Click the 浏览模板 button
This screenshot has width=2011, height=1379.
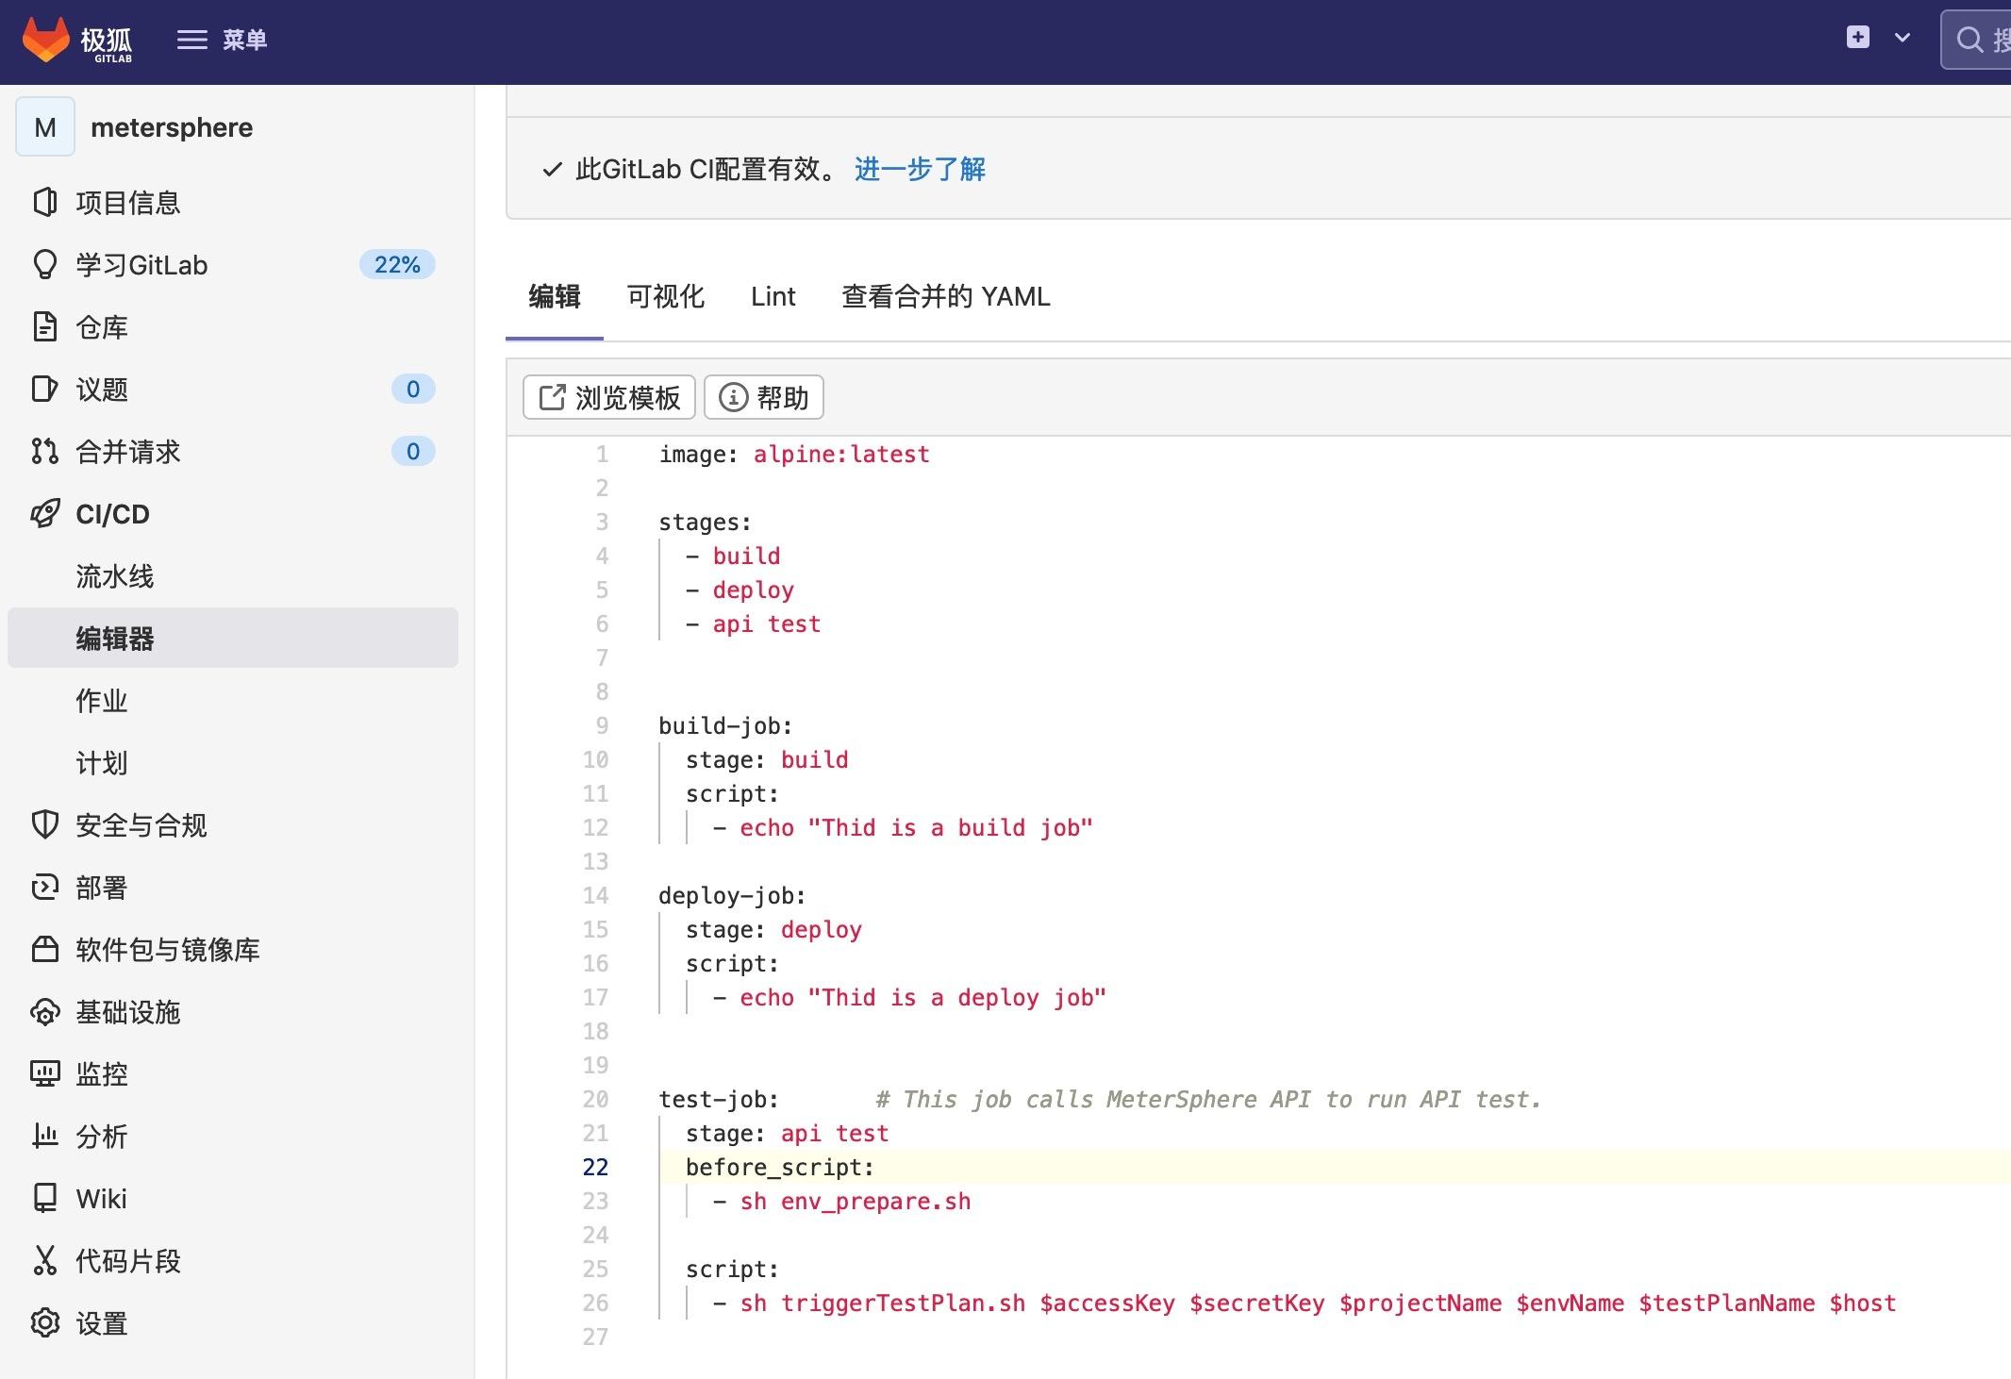coord(608,397)
